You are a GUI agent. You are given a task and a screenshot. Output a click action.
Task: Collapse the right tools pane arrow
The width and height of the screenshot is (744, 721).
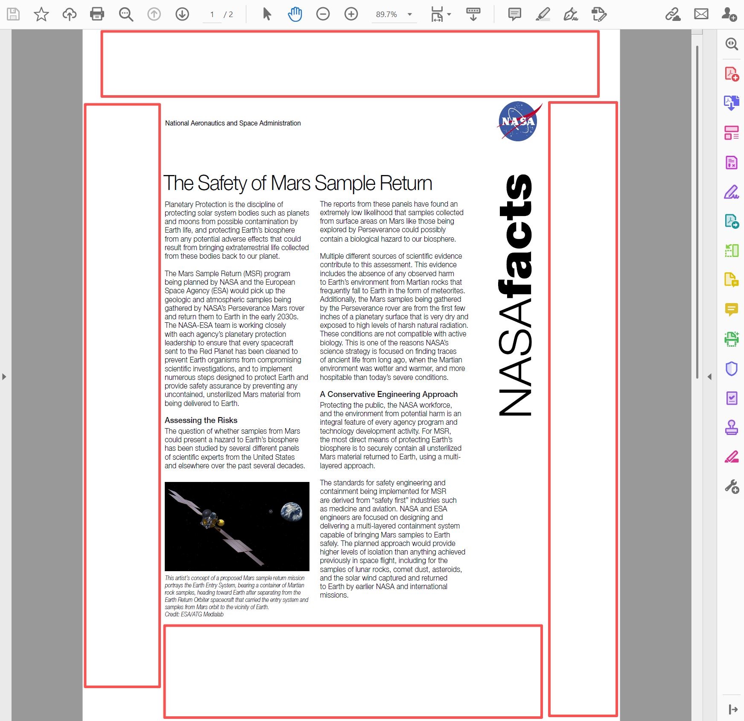(x=709, y=377)
